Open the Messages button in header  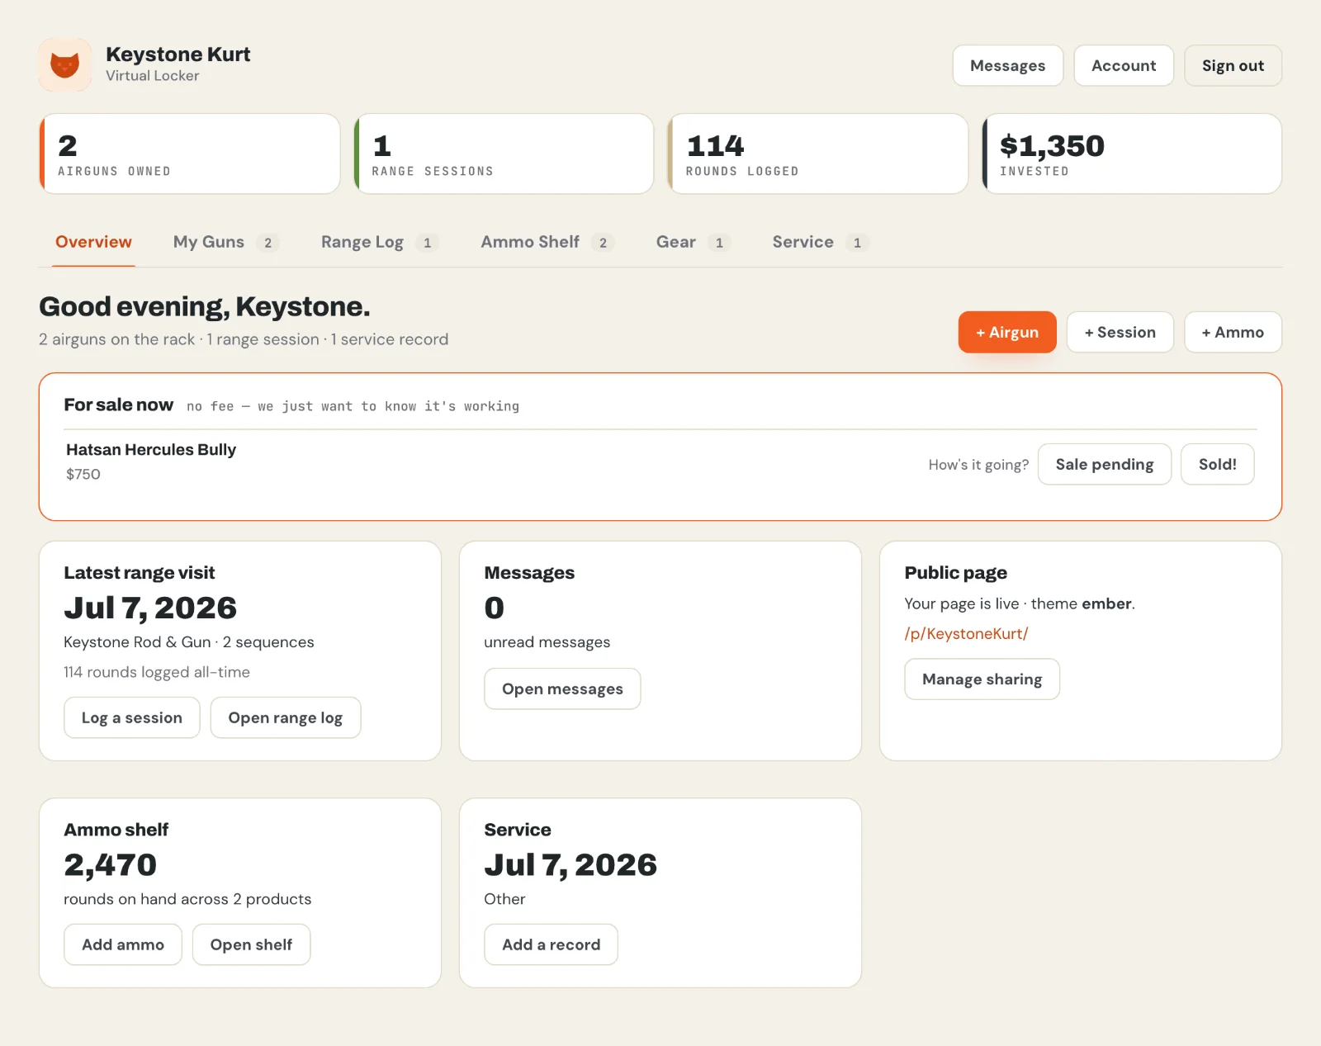pos(1007,65)
